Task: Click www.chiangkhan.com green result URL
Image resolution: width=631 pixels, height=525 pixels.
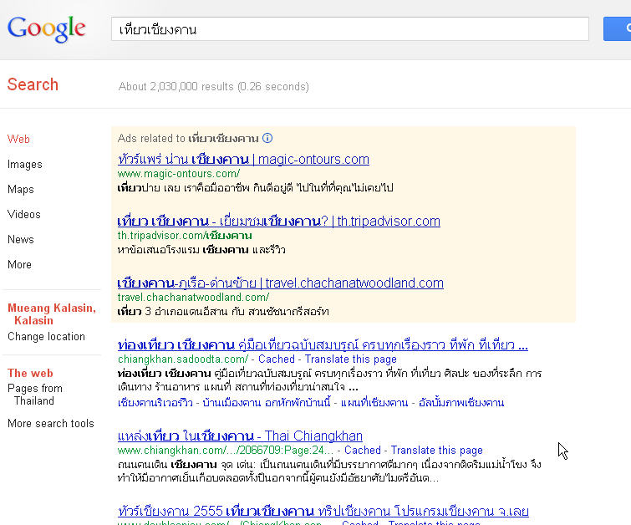Action: [226, 450]
